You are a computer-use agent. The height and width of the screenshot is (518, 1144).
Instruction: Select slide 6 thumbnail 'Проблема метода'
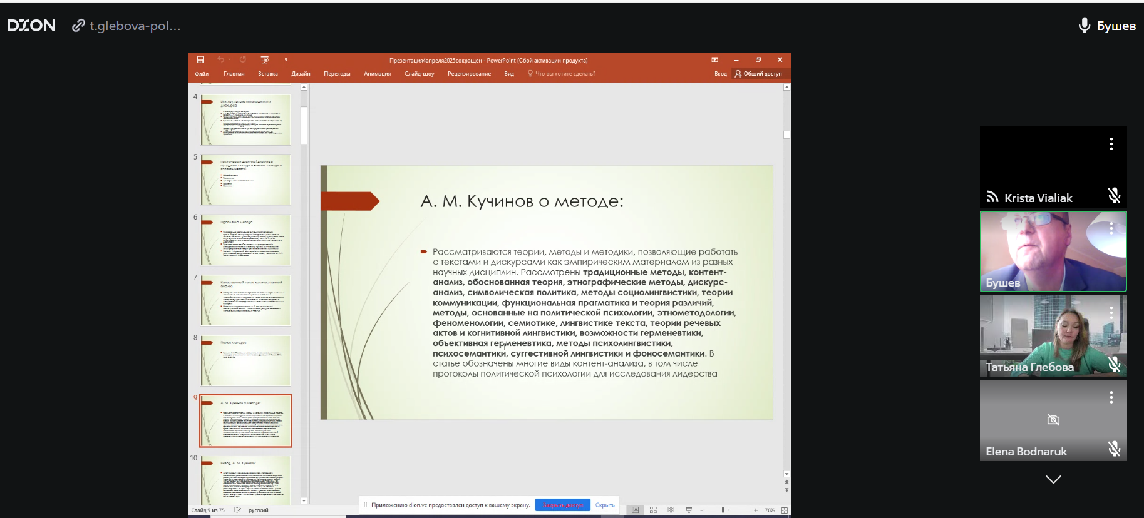[x=245, y=240]
